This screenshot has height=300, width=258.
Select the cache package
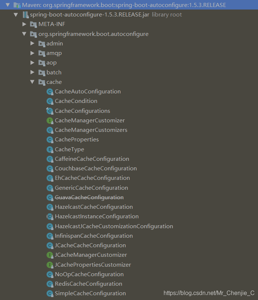tap(54, 82)
